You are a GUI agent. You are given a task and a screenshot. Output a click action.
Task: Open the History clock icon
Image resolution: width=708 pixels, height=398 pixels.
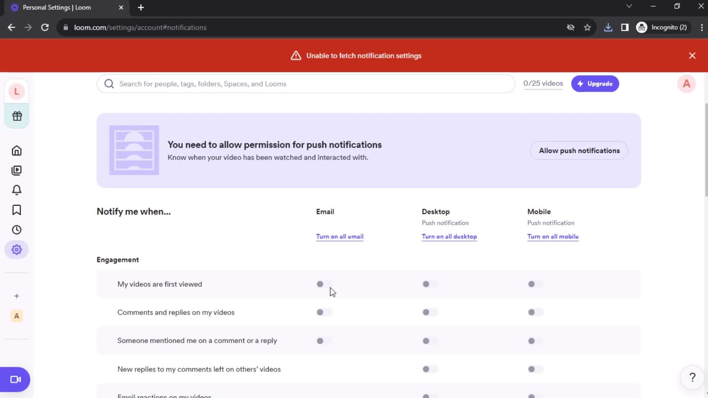(x=17, y=230)
